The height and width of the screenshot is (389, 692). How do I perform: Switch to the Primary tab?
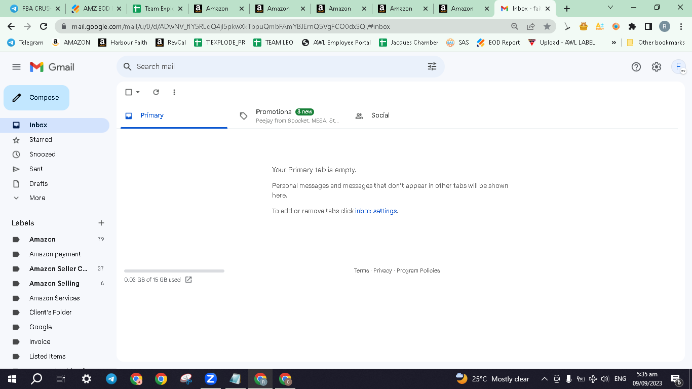coord(174,115)
